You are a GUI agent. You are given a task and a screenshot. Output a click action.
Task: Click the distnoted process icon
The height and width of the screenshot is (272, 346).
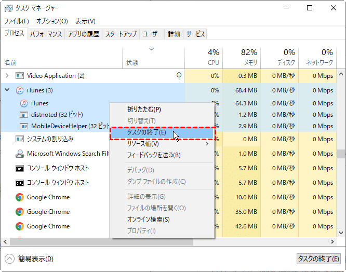click(x=24, y=114)
